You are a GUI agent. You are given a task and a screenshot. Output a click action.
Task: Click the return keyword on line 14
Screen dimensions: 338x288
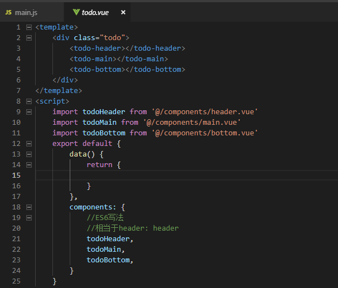[99, 165]
